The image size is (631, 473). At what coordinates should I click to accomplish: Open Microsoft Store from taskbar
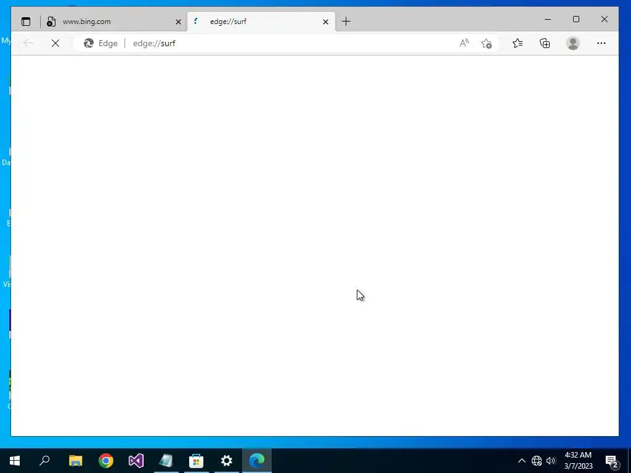(197, 461)
